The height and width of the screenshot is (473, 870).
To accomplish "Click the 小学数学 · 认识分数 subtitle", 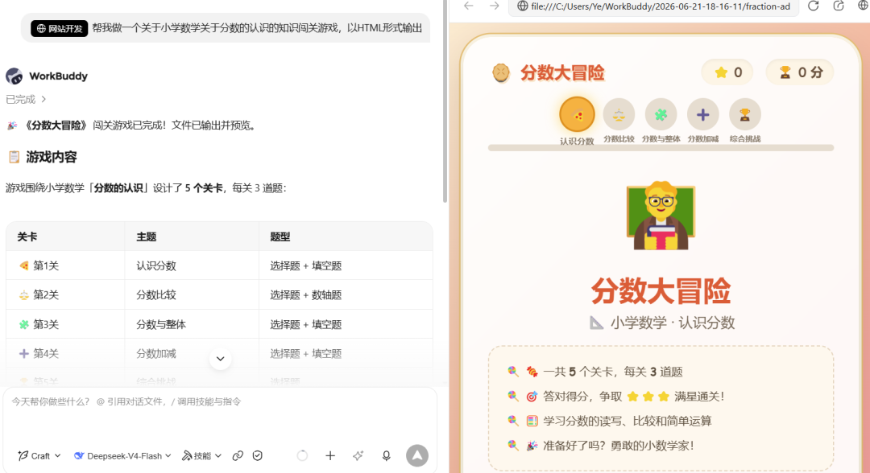I will [661, 323].
